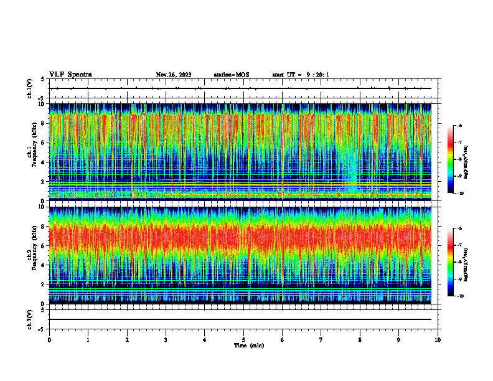
Task: Click the "start UT = 9:20:1" text
Action: click(301, 75)
